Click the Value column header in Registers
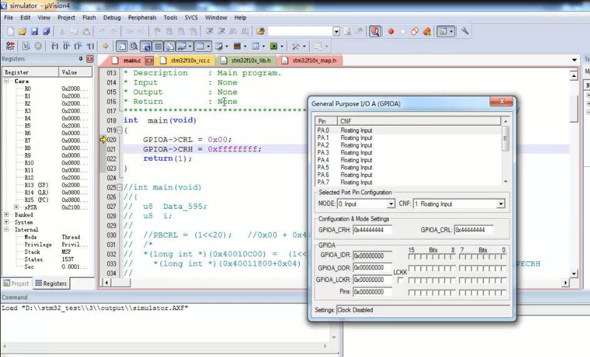Image resolution: width=590 pixels, height=357 pixels. (x=76, y=72)
